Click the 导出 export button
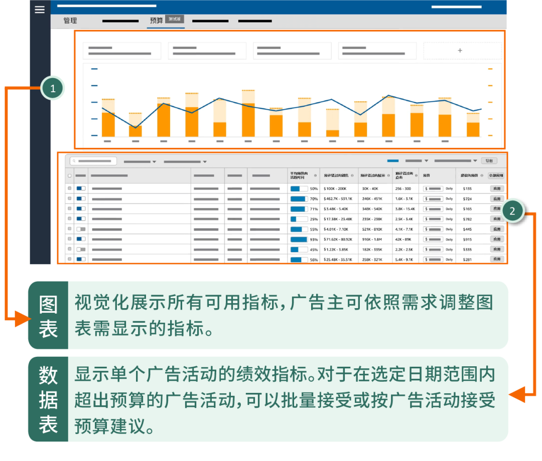The width and height of the screenshot is (542, 461). 489,161
